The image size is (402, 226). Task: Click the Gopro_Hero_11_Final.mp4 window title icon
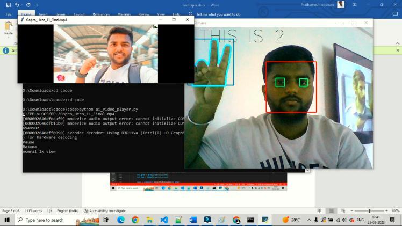23,20
